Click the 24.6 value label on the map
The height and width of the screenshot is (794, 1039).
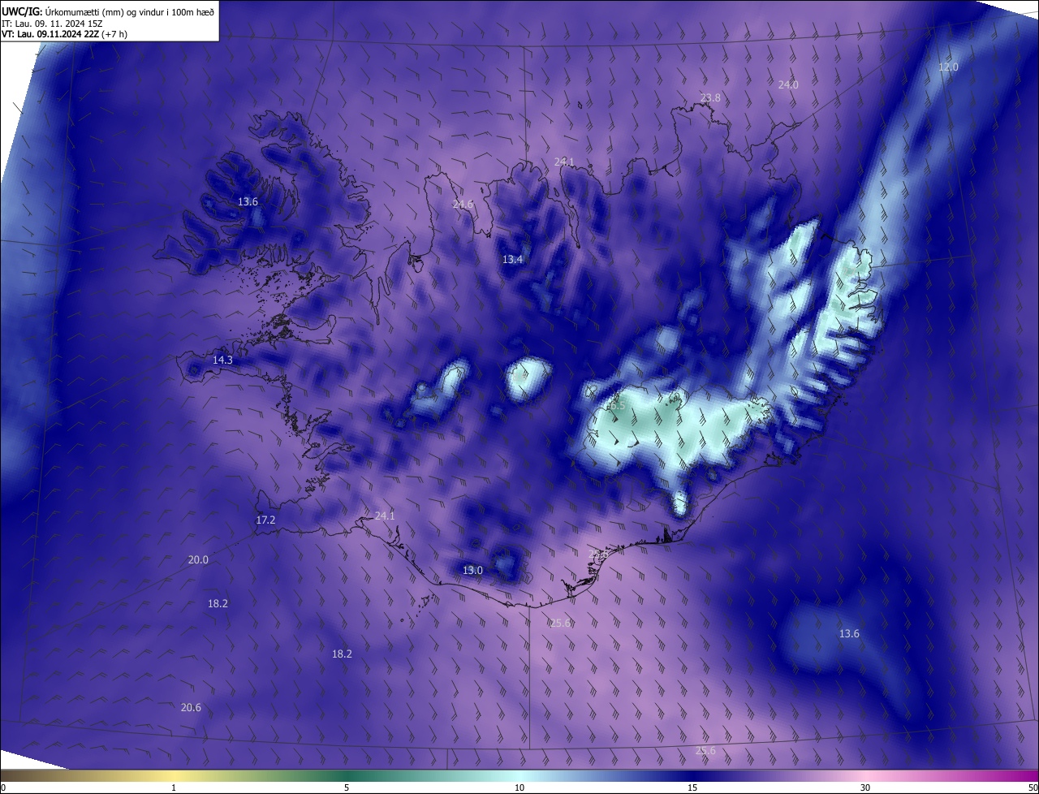463,204
